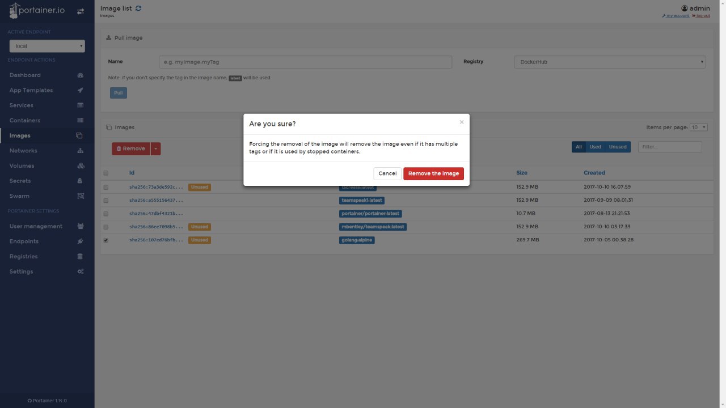Sort images by the Created column header
Viewport: 726px width, 408px height.
coord(594,173)
